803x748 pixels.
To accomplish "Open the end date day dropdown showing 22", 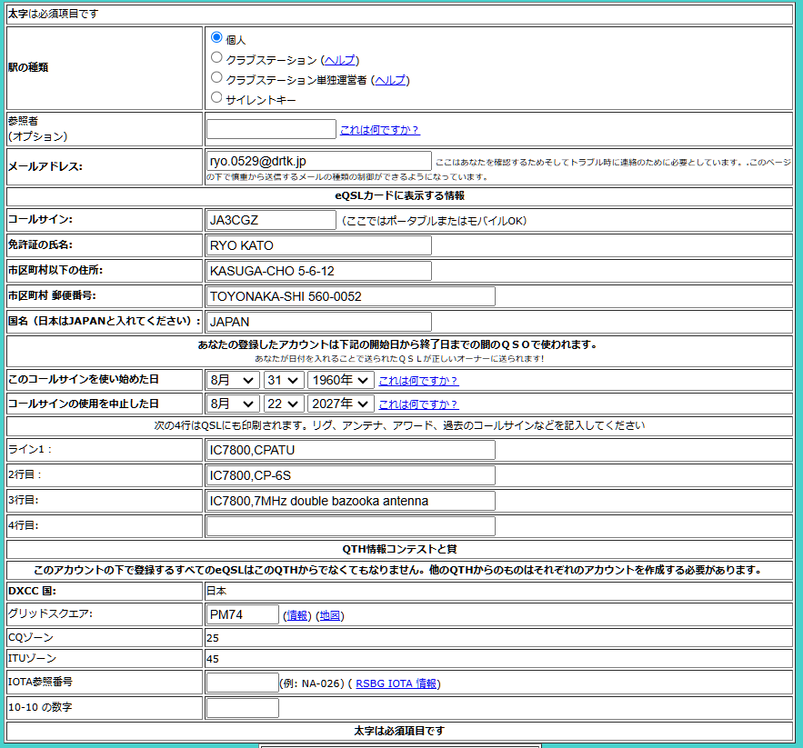I will pos(283,404).
